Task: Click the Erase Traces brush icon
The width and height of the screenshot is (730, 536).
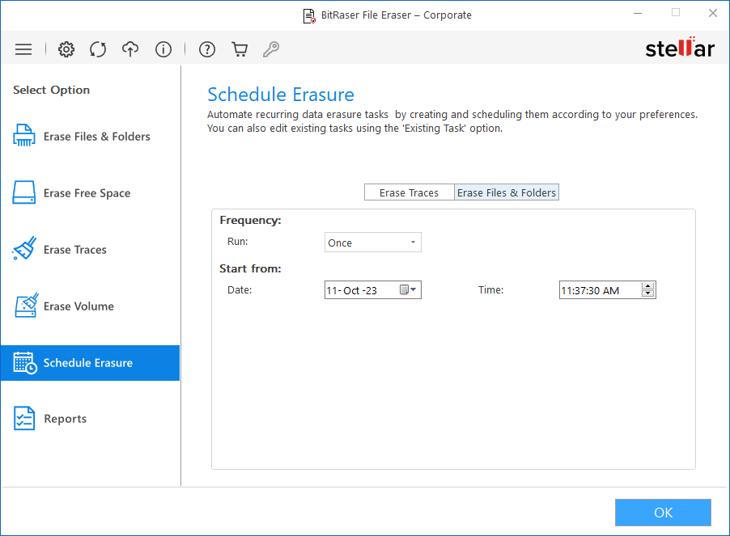Action: [x=24, y=248]
